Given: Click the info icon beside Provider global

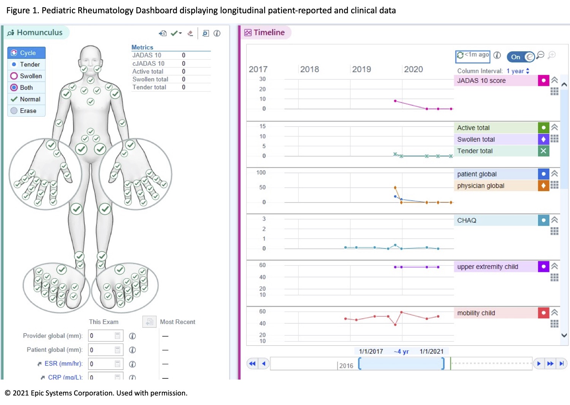Looking at the screenshot, I should coord(132,336).
